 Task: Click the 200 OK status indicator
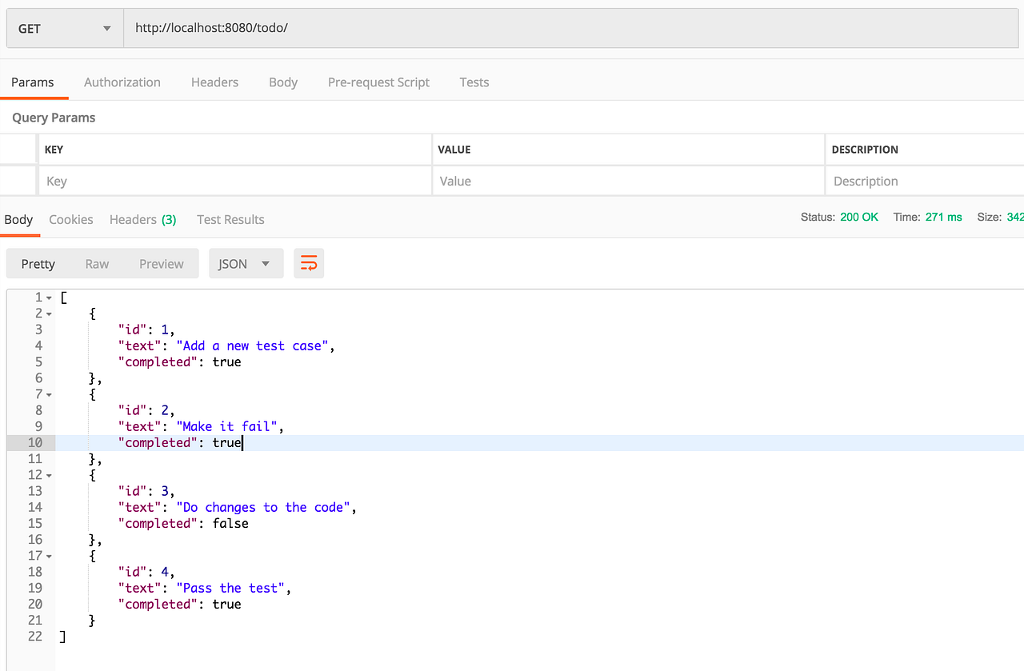tap(859, 216)
